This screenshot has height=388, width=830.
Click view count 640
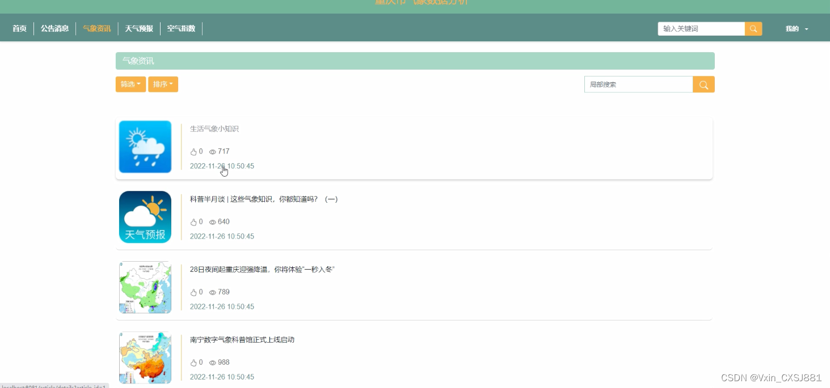pos(224,222)
